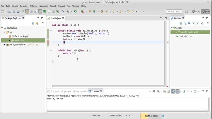Switch to the Scala perspective
212x119 pixels.
196,12
